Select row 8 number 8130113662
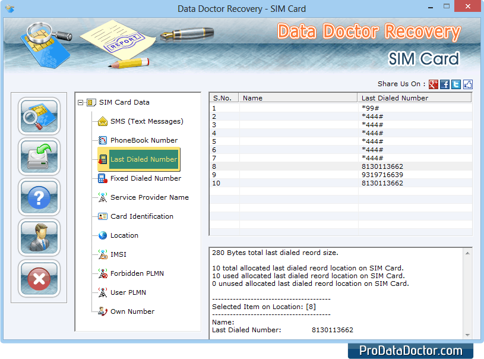Viewport: 484px width, 359px height. click(341, 166)
